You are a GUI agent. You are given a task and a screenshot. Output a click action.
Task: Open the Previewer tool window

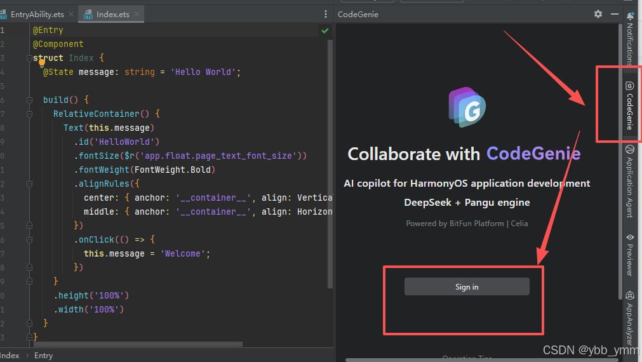pyautogui.click(x=630, y=255)
